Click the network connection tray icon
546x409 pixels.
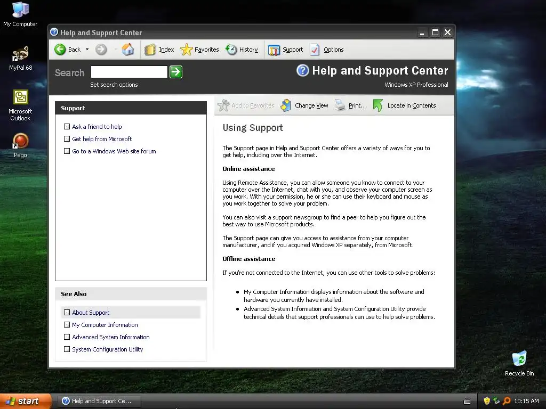tap(496, 401)
